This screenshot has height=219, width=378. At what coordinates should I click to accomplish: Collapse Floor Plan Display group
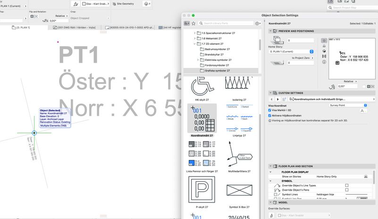pyautogui.click(x=270, y=172)
